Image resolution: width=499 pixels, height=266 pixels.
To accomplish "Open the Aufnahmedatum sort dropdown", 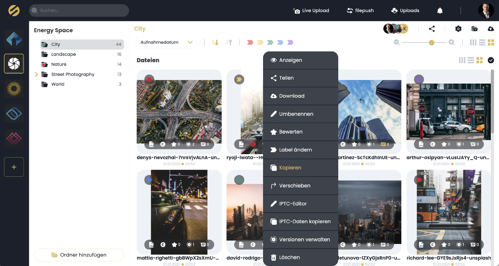I will (166, 42).
